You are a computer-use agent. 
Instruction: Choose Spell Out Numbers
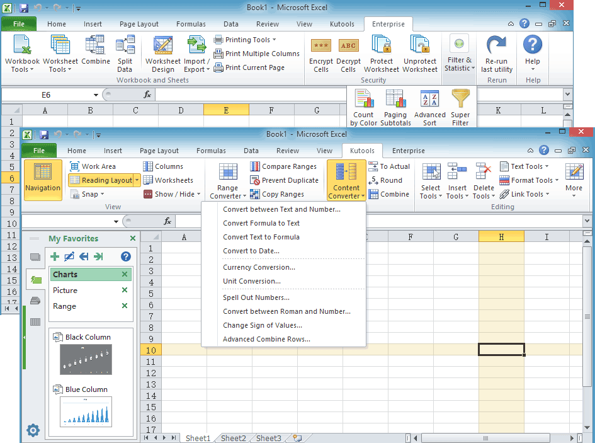[x=256, y=297]
